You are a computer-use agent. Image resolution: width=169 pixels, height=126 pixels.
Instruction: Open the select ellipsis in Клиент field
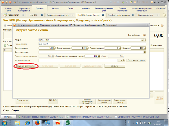tap(142, 40)
